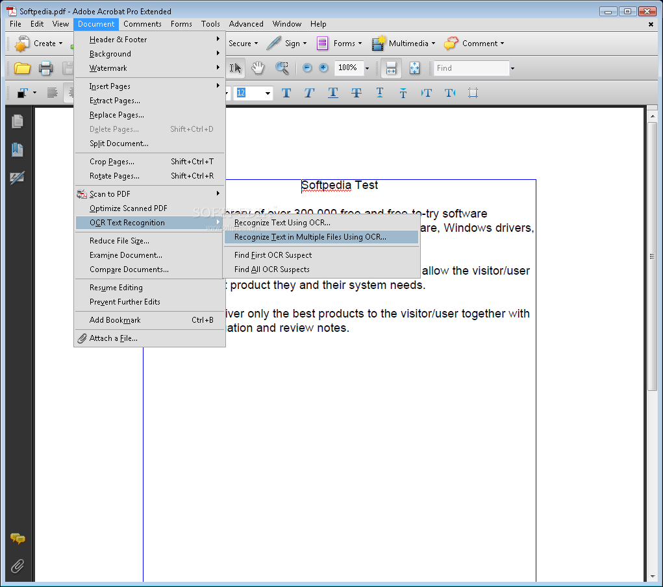Open the font size dropdown arrow
Image resolution: width=663 pixels, height=587 pixels.
tap(268, 93)
